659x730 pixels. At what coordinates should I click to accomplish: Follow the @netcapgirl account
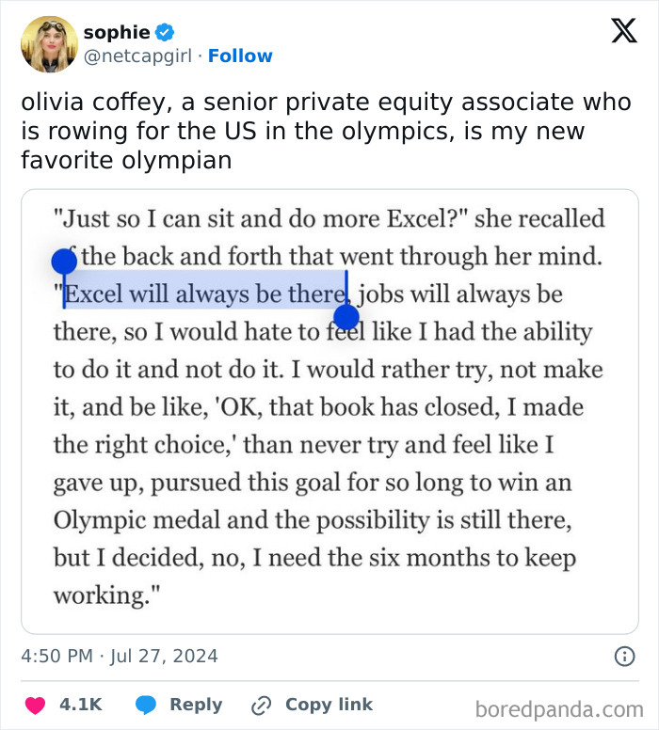[x=240, y=56]
